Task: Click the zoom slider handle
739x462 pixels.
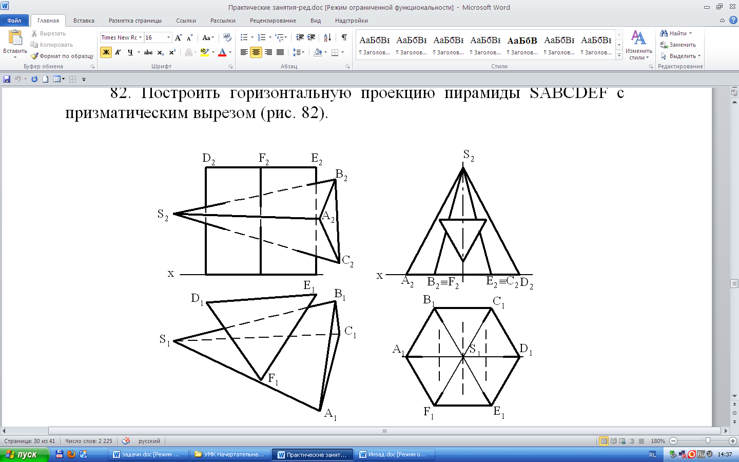Action: click(x=708, y=441)
